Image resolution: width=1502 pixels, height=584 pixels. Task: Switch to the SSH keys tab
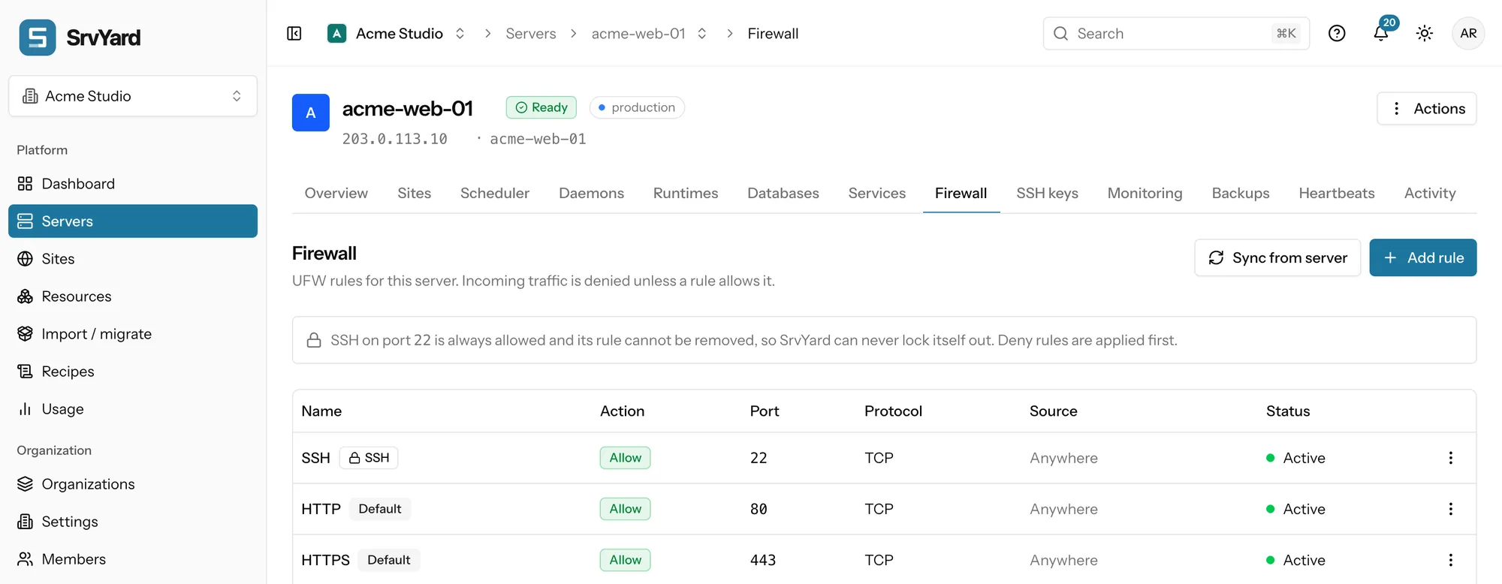[1047, 194]
